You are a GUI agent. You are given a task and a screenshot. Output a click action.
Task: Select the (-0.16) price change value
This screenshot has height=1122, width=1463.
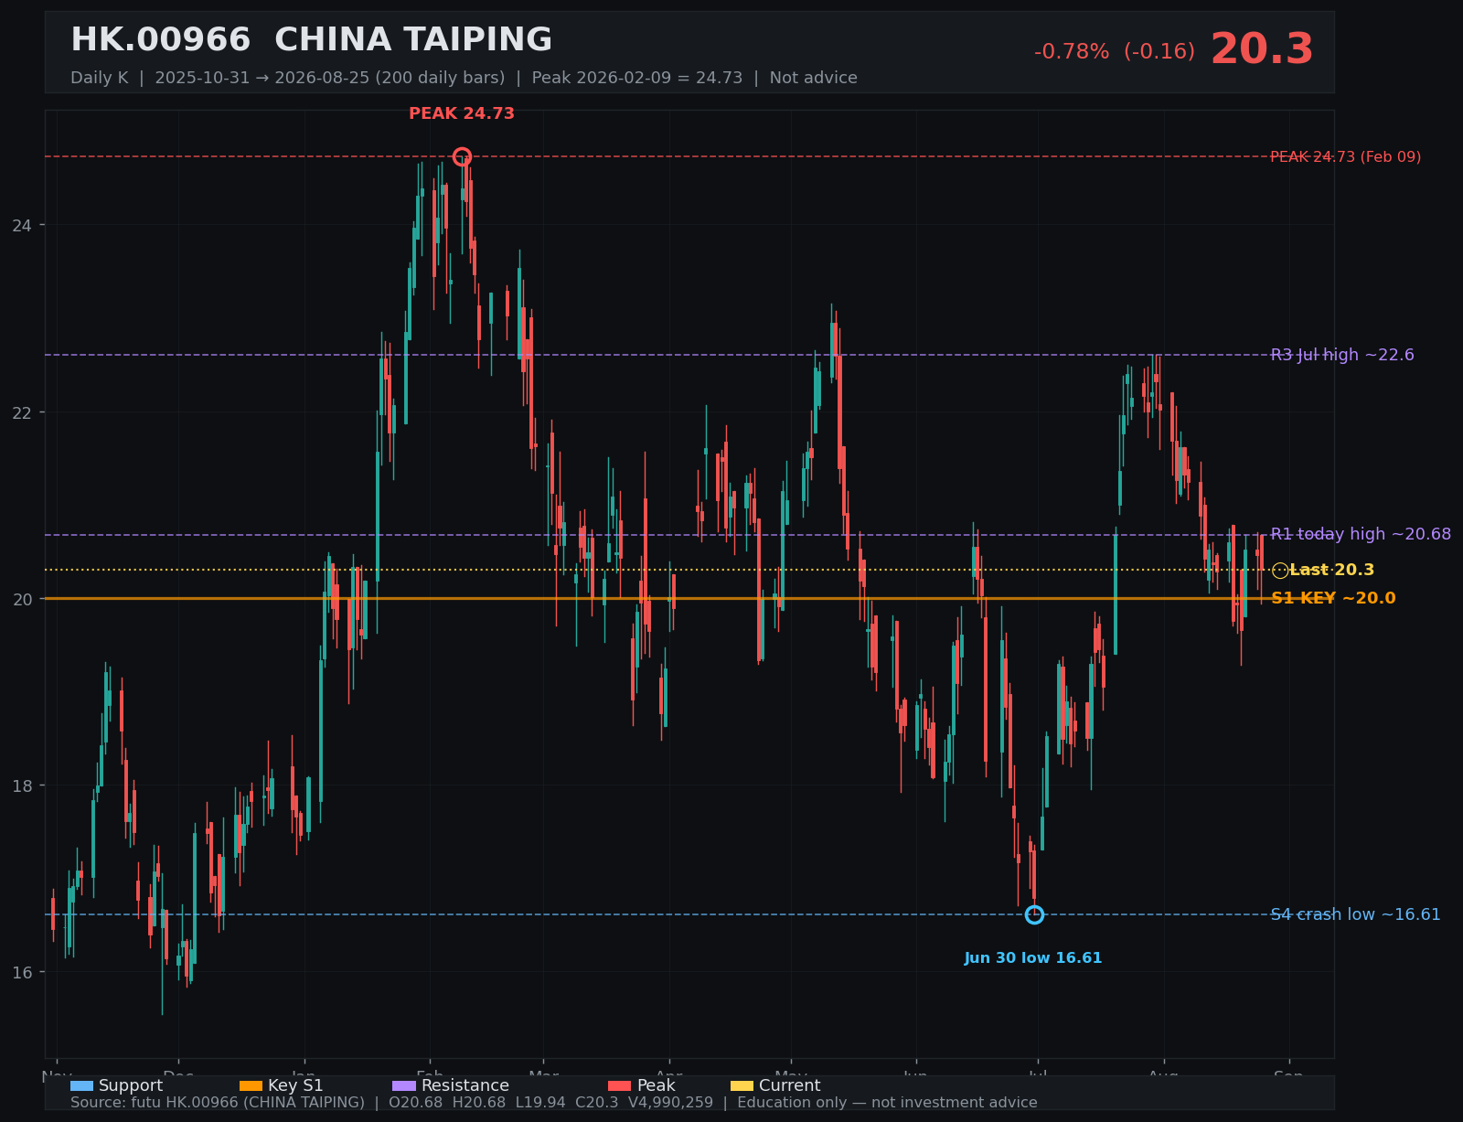click(x=1159, y=52)
